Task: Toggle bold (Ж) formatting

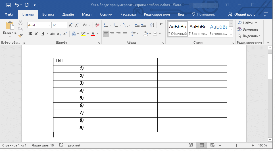Action: 30,34
